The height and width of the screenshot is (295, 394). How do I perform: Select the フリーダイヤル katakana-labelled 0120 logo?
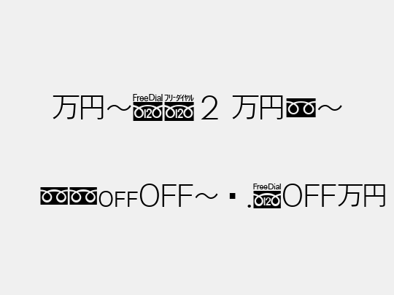[179, 107]
